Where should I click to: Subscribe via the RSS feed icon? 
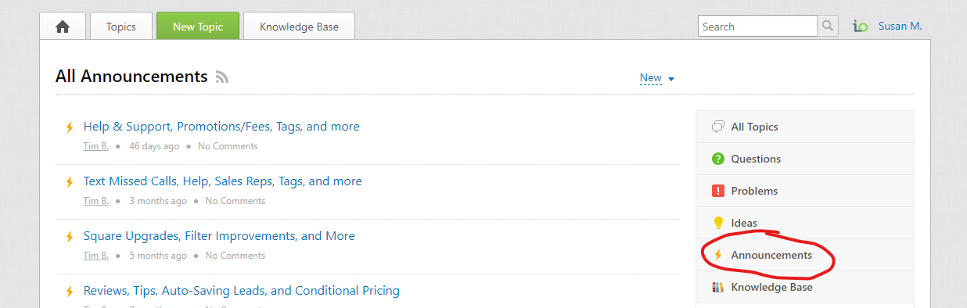(x=222, y=77)
